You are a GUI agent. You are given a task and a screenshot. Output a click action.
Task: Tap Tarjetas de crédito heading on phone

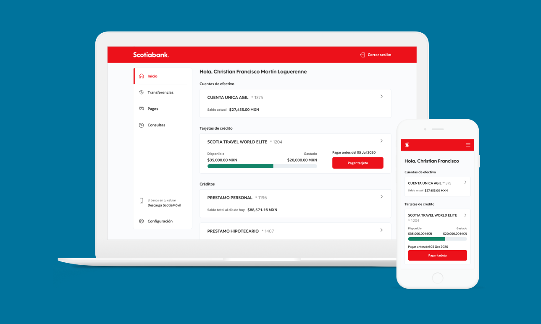pyautogui.click(x=419, y=204)
